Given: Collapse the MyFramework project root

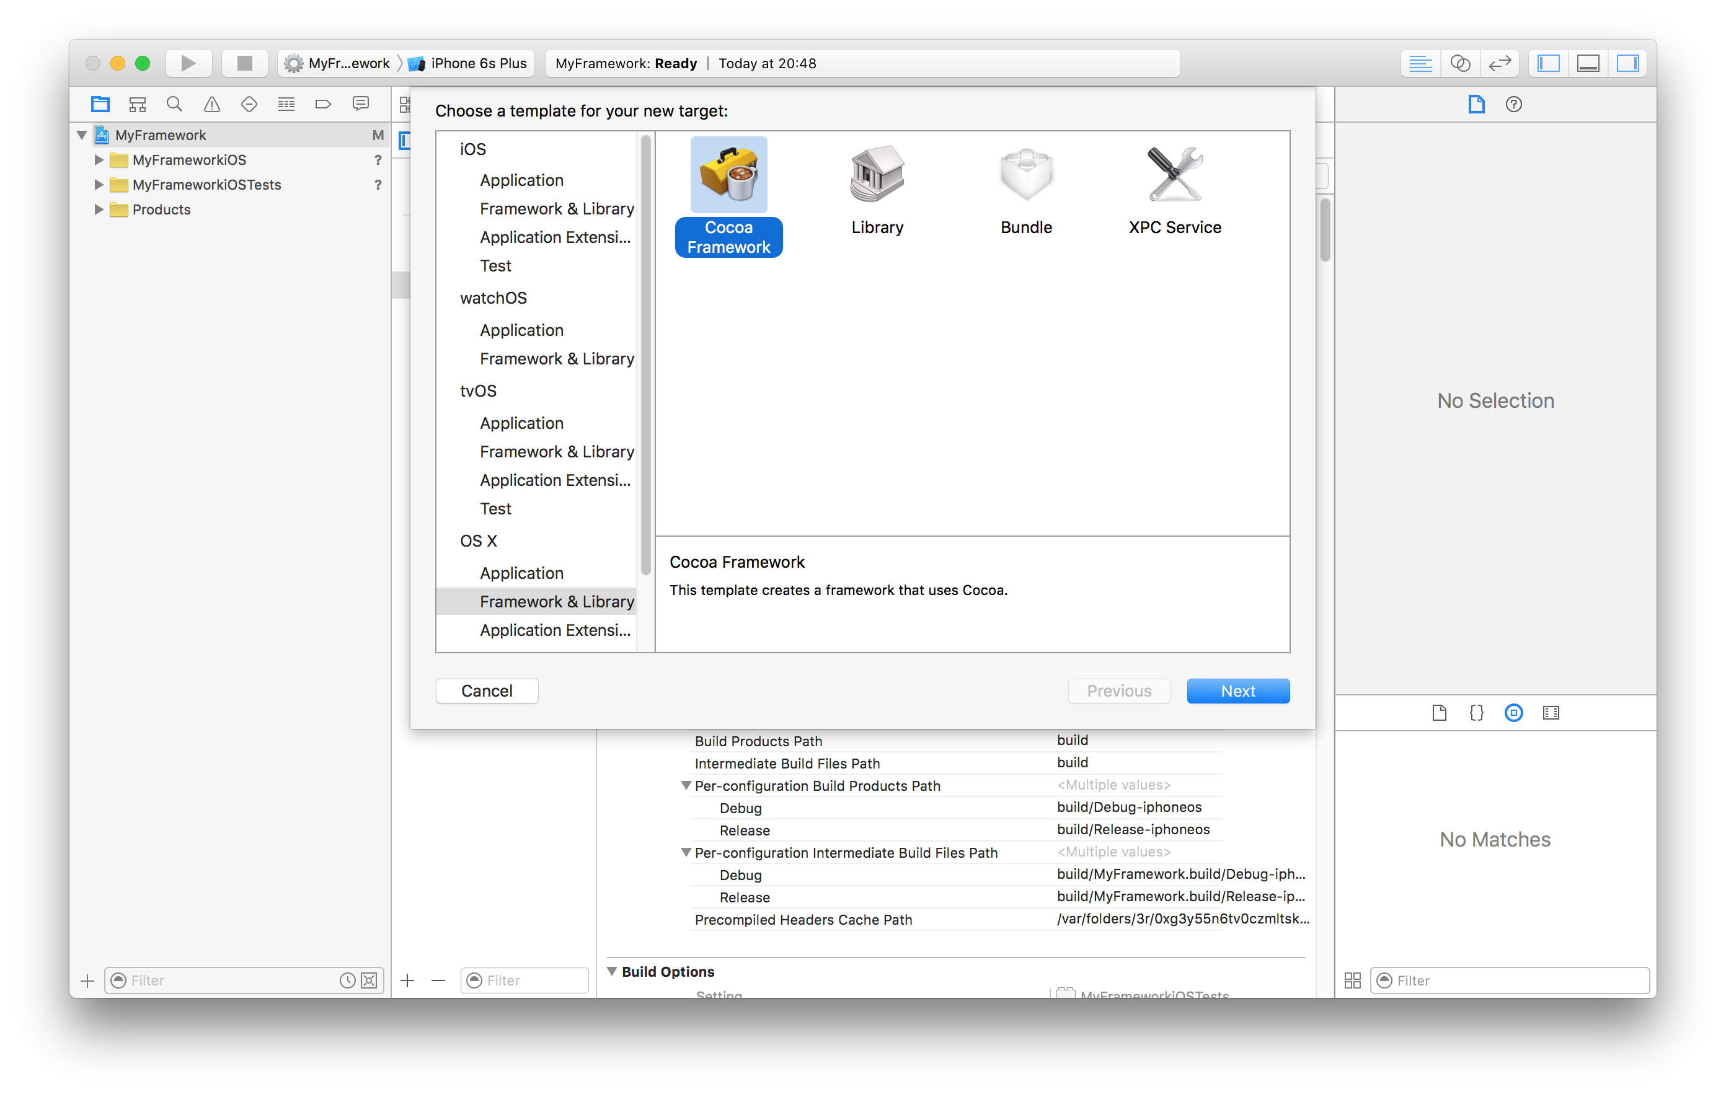Looking at the screenshot, I should click(82, 134).
